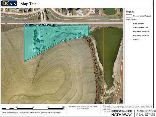
Task: Click the gis@douglascounty-ne.gov email link
Action: 51,113
